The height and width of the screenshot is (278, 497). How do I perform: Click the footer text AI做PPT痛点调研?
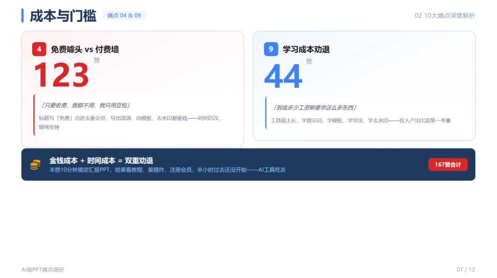[x=42, y=270]
